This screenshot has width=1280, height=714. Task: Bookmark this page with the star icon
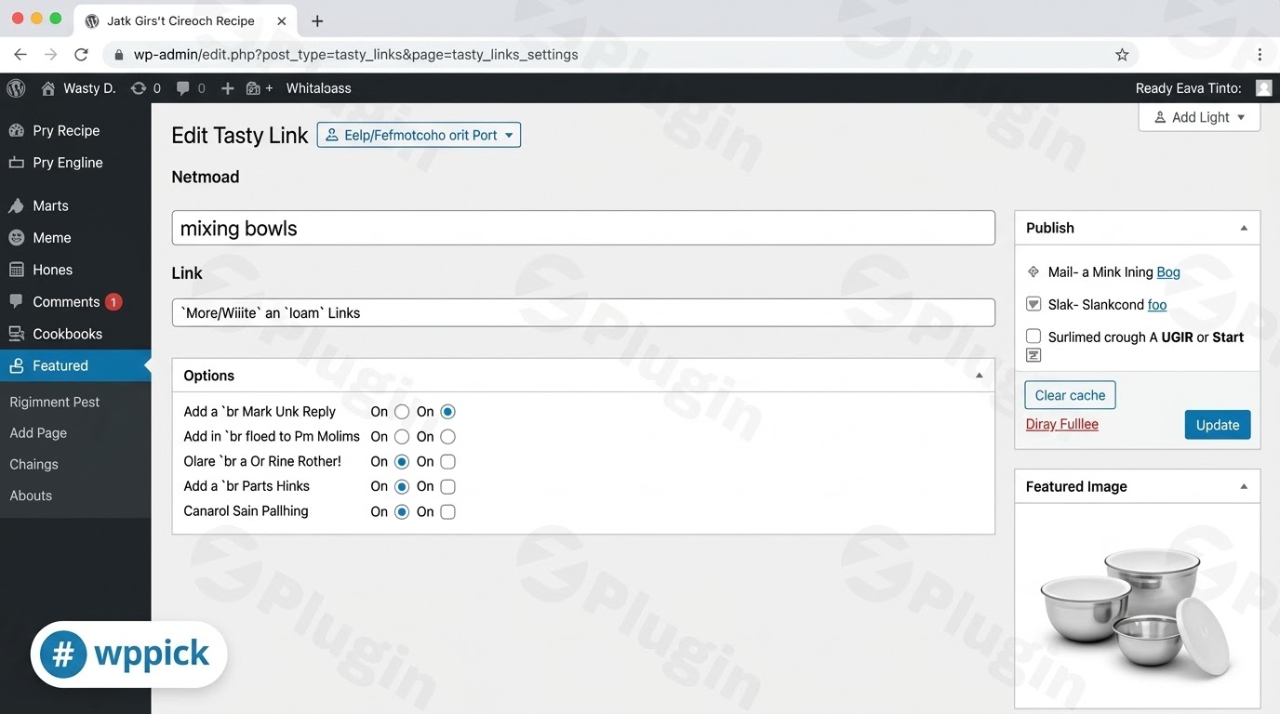1122,55
